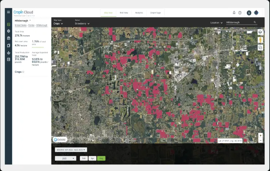Open the settings gear sidebar icon

(9, 31)
